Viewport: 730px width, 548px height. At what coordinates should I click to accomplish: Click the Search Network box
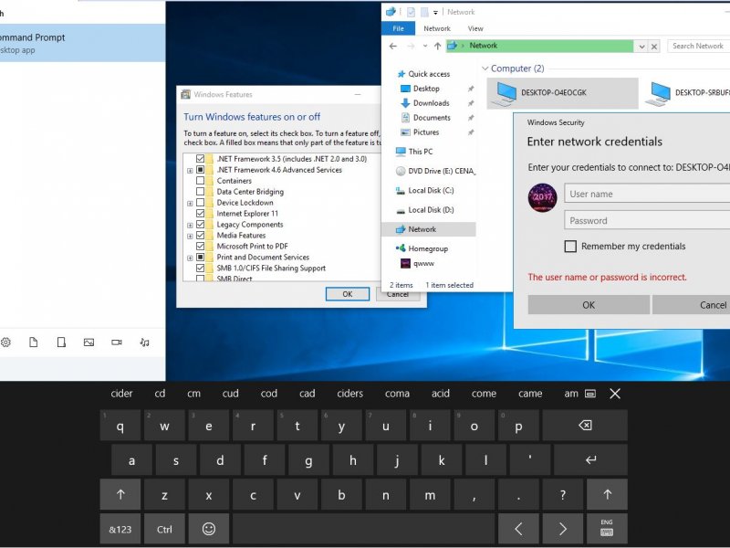tap(698, 47)
